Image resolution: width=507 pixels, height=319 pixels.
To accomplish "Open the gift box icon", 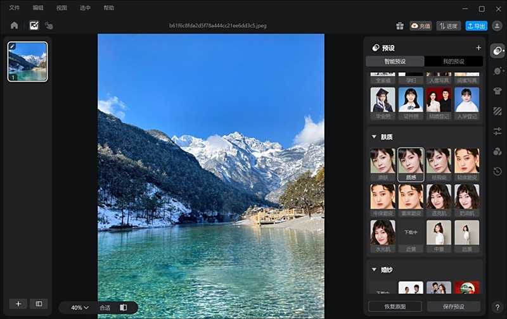I will point(399,26).
